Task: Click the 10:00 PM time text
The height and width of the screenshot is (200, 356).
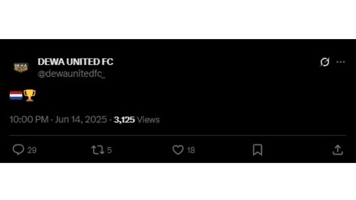Action: 29,120
